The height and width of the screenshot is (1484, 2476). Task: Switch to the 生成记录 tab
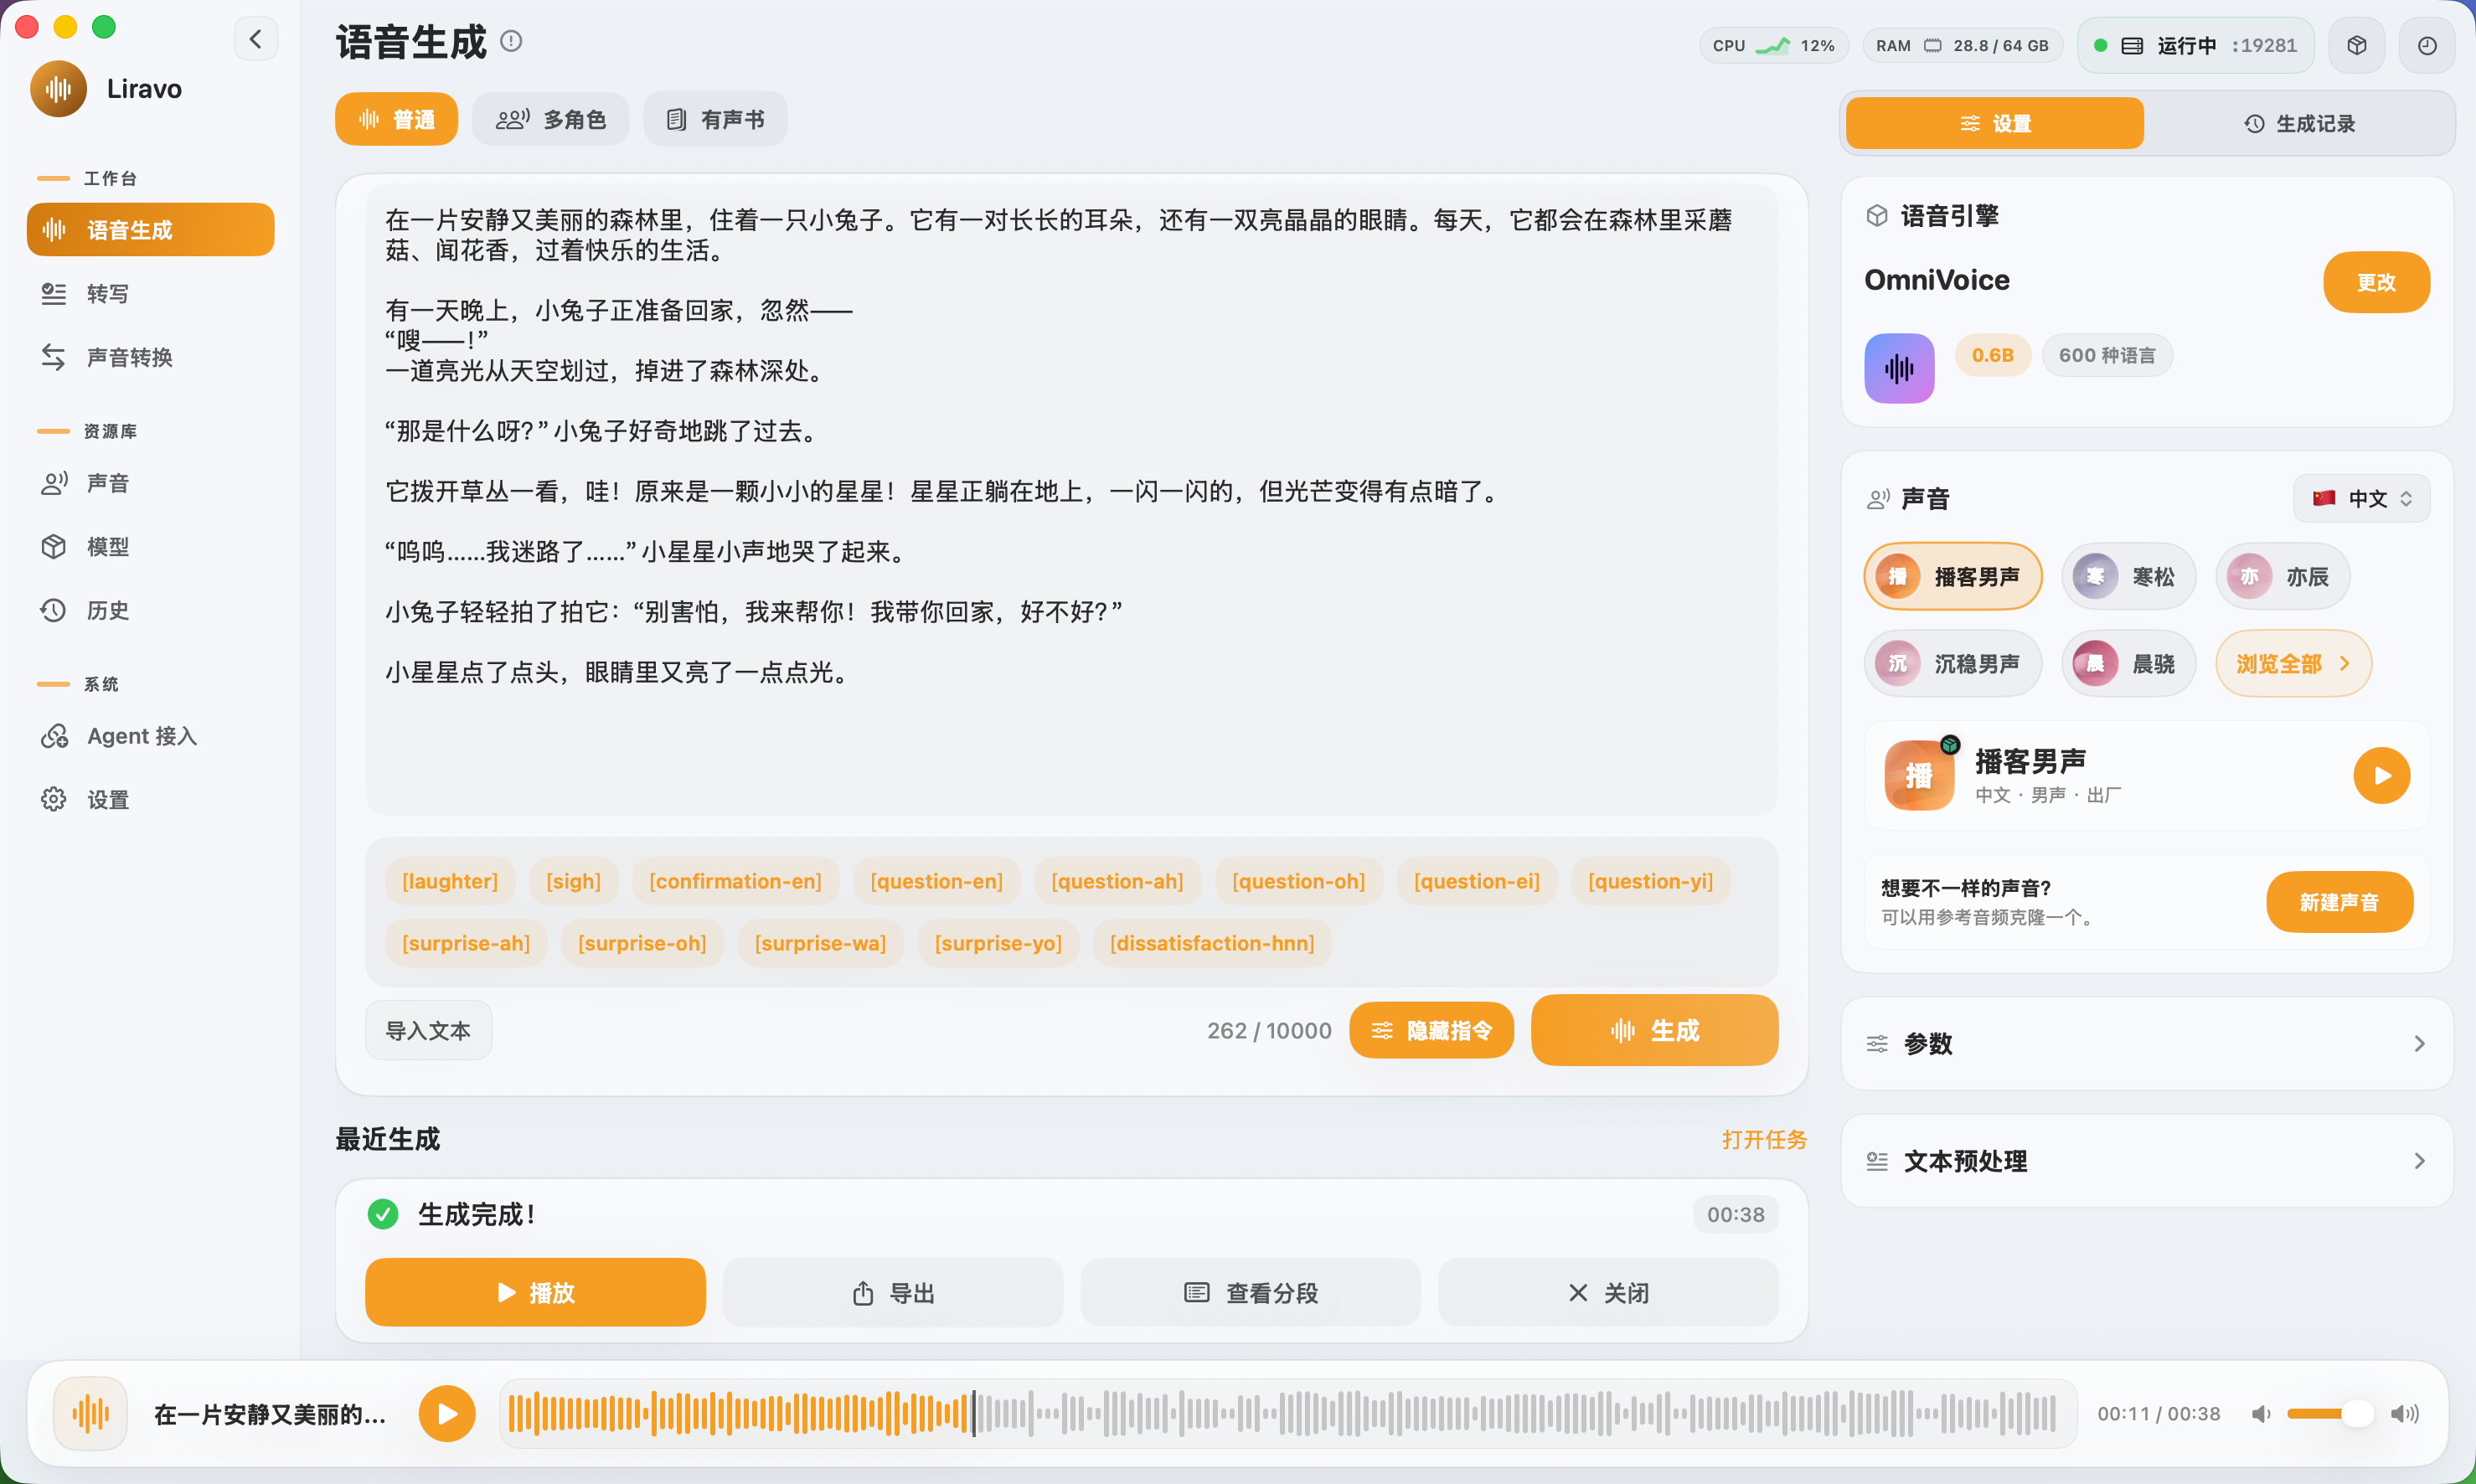tap(2299, 123)
